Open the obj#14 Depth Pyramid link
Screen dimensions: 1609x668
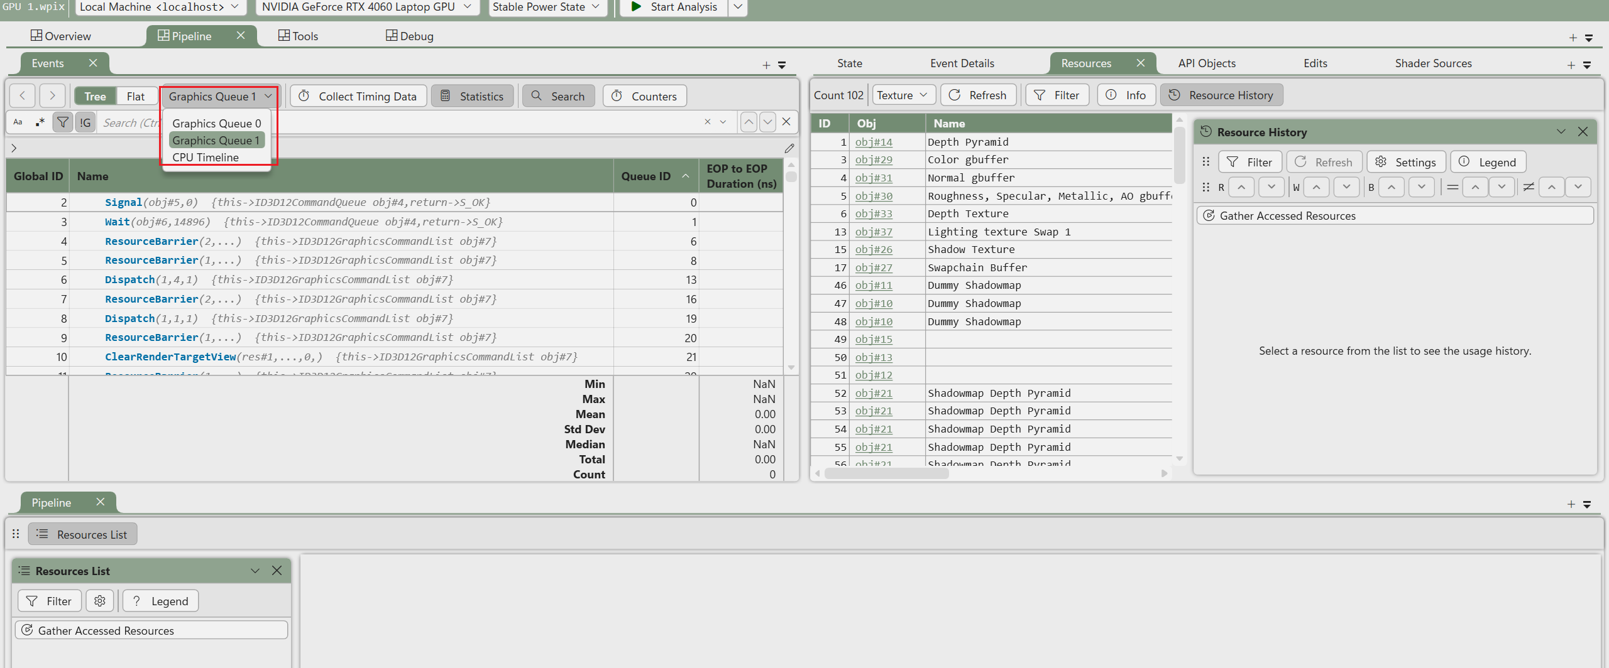click(x=874, y=142)
